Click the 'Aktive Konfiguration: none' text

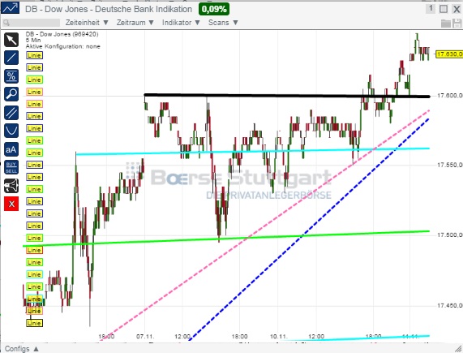point(63,46)
